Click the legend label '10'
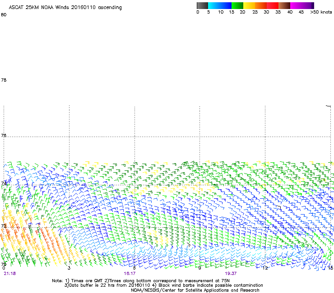This screenshot has height=293, width=334. 221,12
